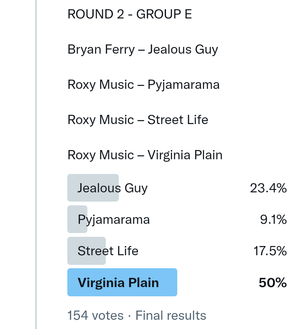Click the 9.1% result percentage

pos(273,219)
